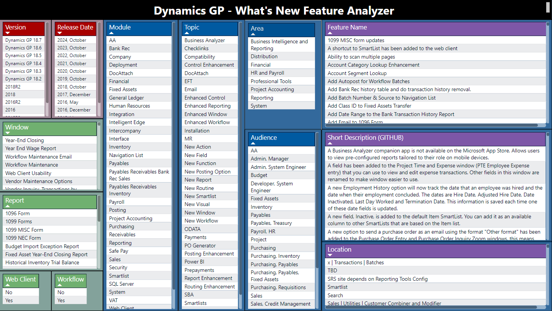
Task: Choose Intelligent Edge module
Action: pos(139,122)
